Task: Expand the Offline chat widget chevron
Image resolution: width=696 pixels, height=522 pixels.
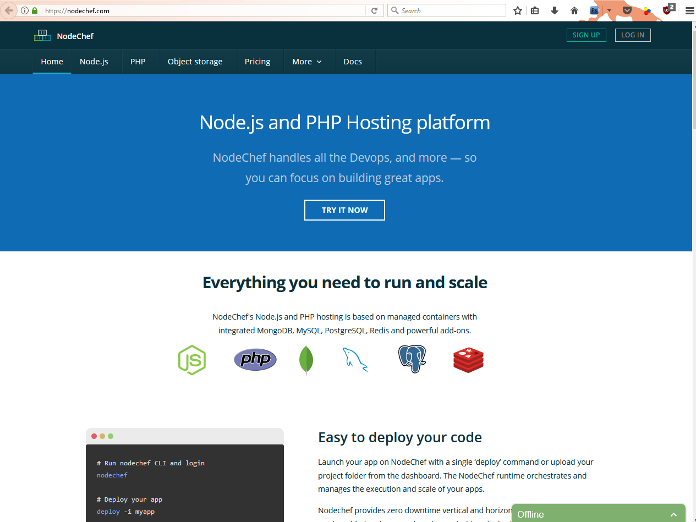Action: [x=673, y=514]
